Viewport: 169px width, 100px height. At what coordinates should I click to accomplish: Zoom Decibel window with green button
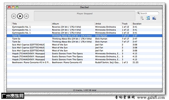pos(17,7)
